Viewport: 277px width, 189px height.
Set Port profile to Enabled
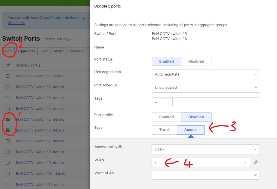click(x=166, y=117)
